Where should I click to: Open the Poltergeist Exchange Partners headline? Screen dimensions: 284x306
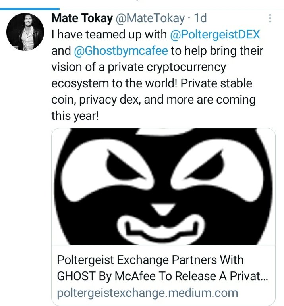click(x=162, y=268)
